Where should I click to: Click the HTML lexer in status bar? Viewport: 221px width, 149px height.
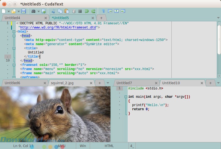109,146
